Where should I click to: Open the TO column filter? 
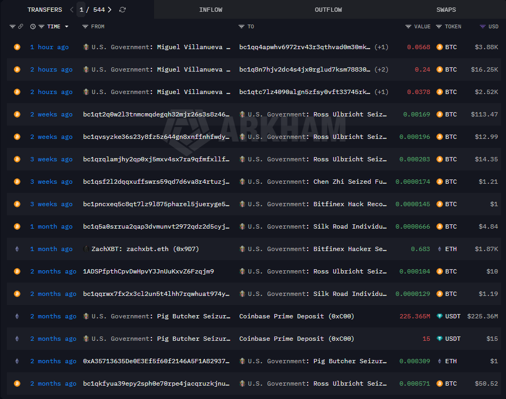tap(242, 27)
